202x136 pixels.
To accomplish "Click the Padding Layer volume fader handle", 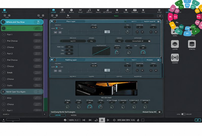I will [x=107, y=70].
